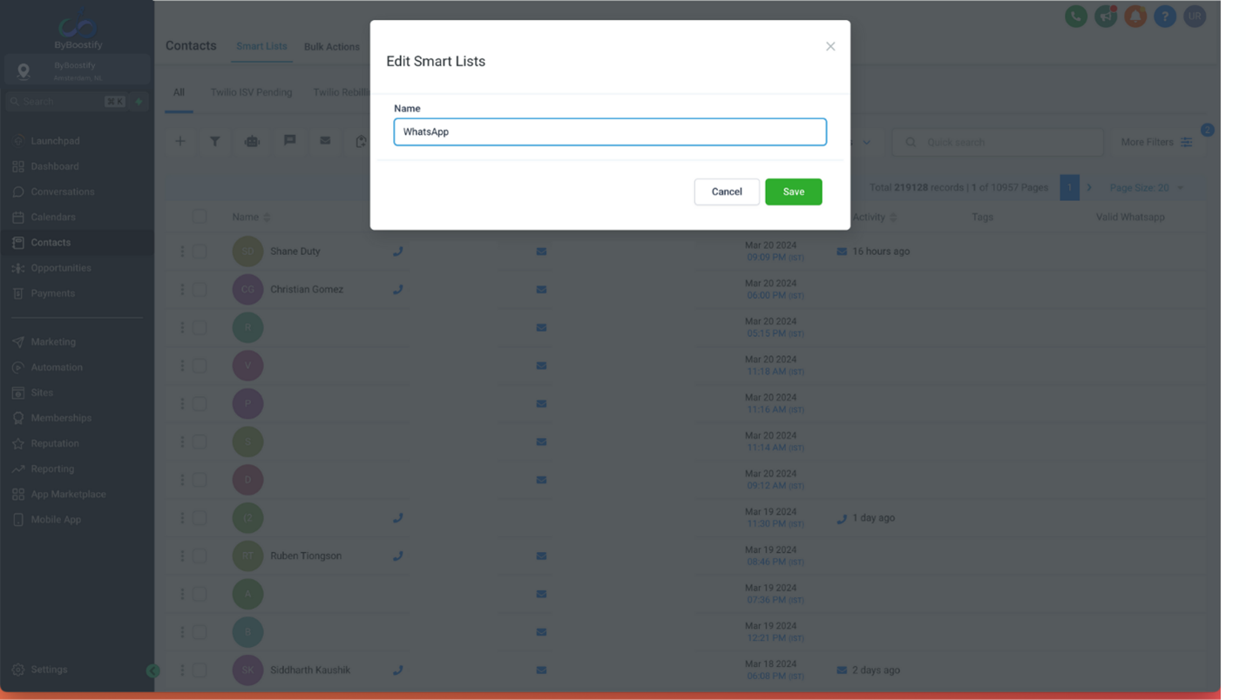Open Launchpad in the sidebar
Image resolution: width=1246 pixels, height=700 pixels.
click(55, 141)
